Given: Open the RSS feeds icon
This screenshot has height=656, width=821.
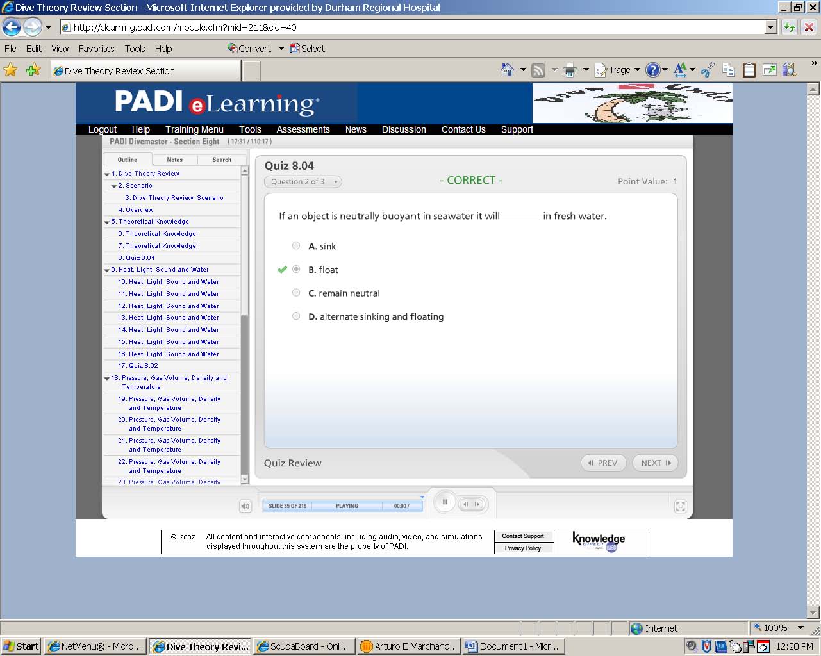Looking at the screenshot, I should coord(538,70).
